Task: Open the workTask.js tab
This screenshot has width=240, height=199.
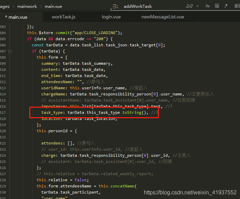Action: [63, 17]
